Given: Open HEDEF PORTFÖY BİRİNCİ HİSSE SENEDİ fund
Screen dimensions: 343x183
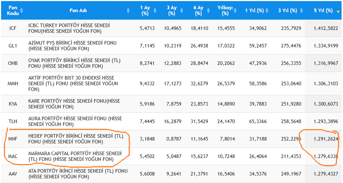Looking at the screenshot, I should coord(76,139).
